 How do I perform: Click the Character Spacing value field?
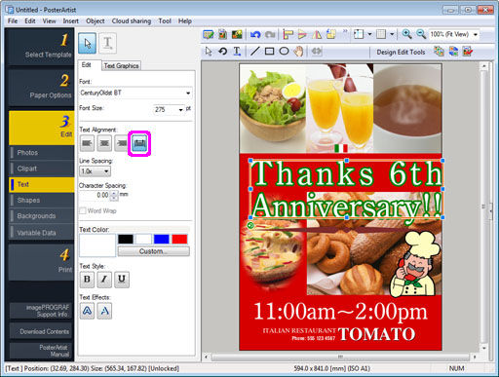coord(96,195)
